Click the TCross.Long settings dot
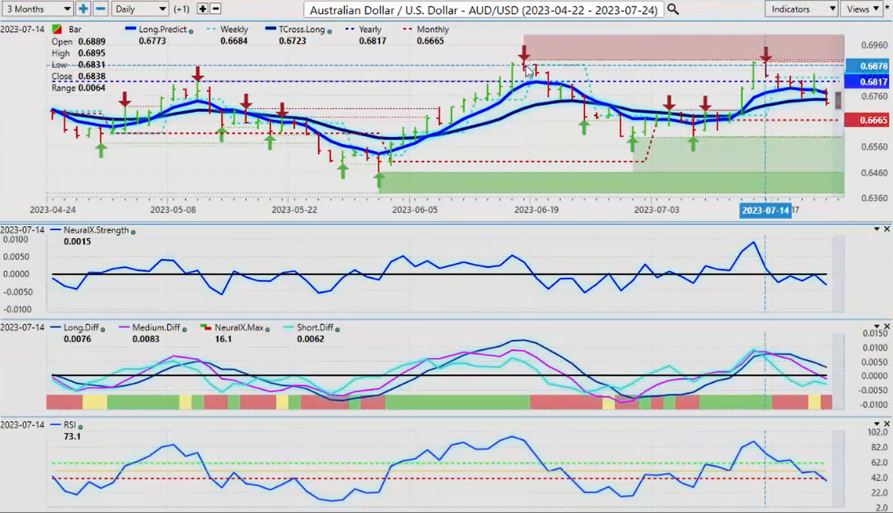 point(329,31)
